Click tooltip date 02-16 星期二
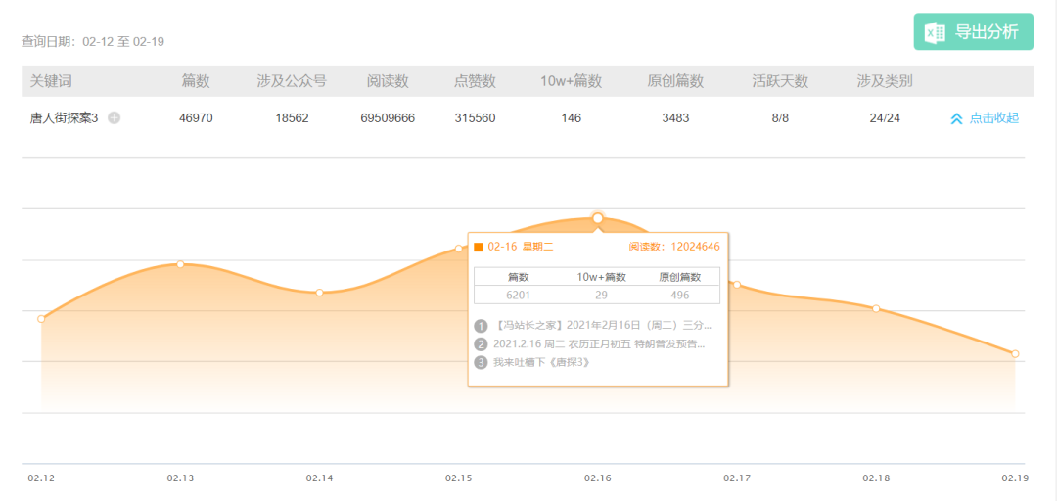Screen dimensions: 1057x501 521,247
